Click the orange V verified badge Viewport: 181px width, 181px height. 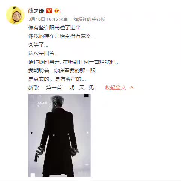pyautogui.click(x=49, y=11)
